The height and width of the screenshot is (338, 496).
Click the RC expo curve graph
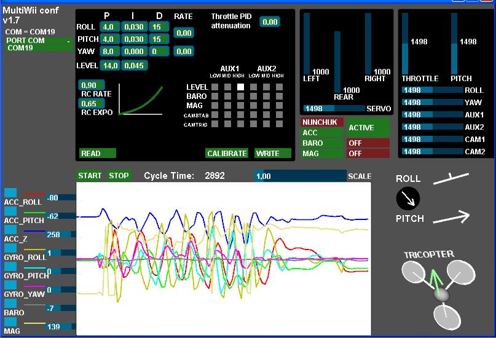pyautogui.click(x=141, y=100)
